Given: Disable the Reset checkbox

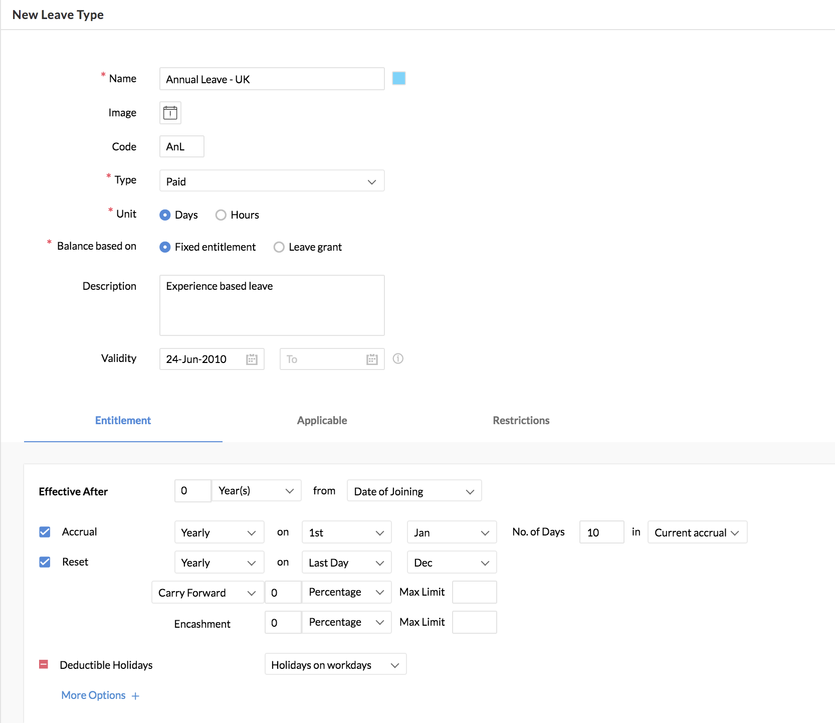Looking at the screenshot, I should click(45, 562).
